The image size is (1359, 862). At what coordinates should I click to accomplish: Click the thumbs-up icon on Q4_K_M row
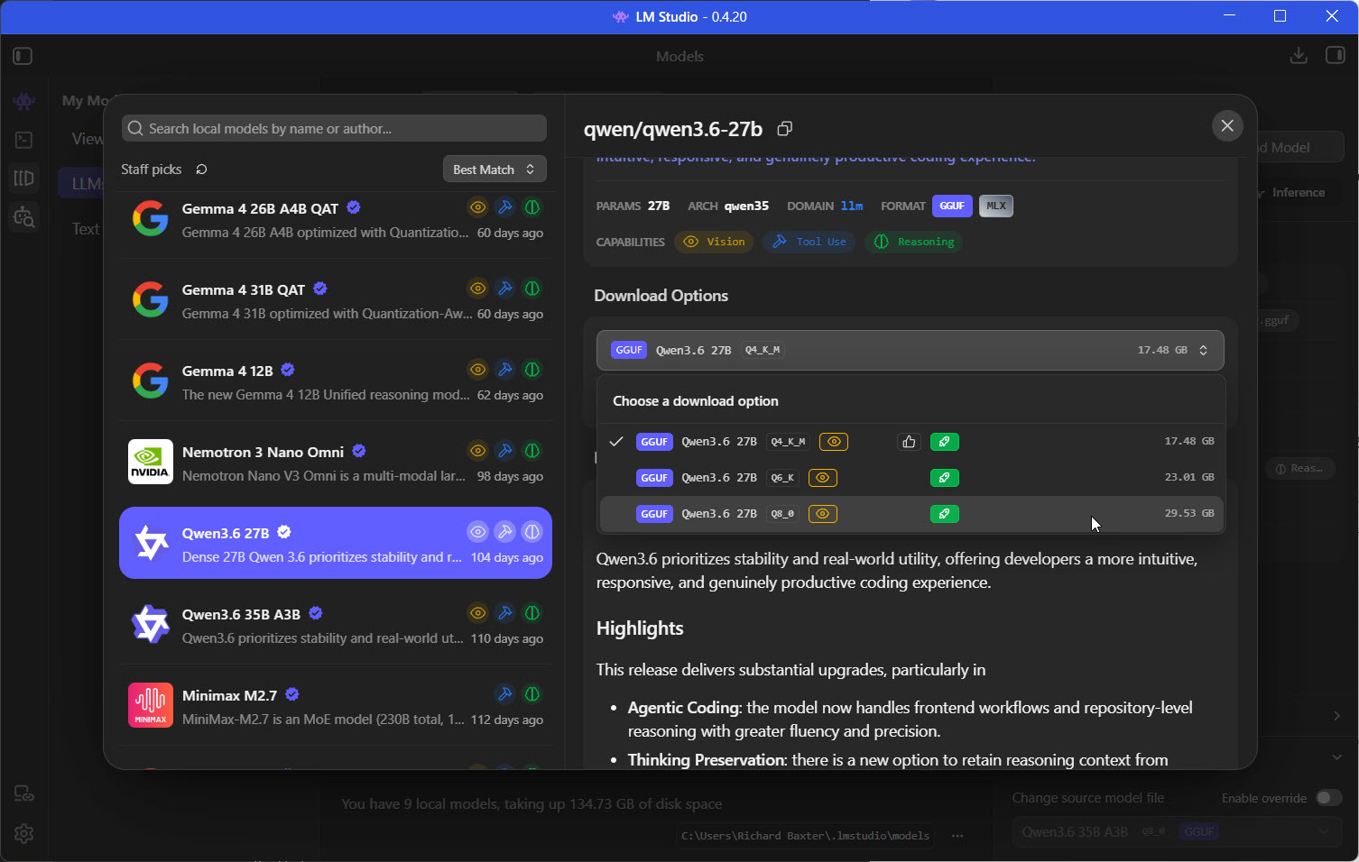(x=909, y=442)
